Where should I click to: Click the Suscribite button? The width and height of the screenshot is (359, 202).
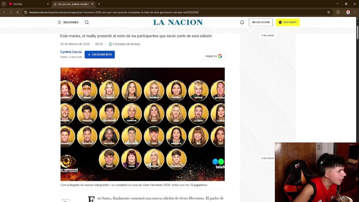tap(288, 22)
